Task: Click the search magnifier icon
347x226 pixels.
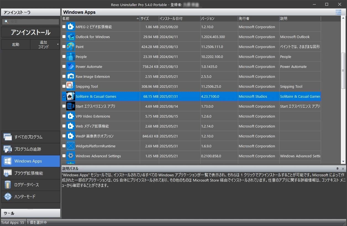Action: click(x=7, y=22)
